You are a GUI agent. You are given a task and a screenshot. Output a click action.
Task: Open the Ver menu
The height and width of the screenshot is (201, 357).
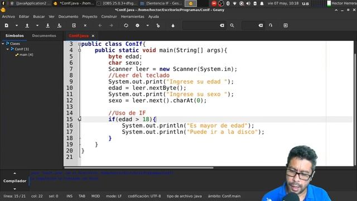[x=52, y=17]
